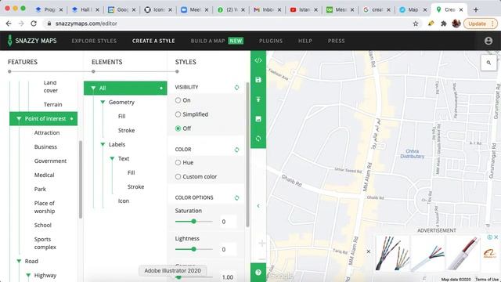Adjust the Saturation slider handle
Image resolution: width=501 pixels, height=282 pixels.
193,221
